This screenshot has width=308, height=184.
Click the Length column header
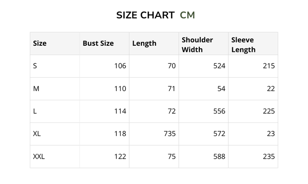tap(144, 43)
